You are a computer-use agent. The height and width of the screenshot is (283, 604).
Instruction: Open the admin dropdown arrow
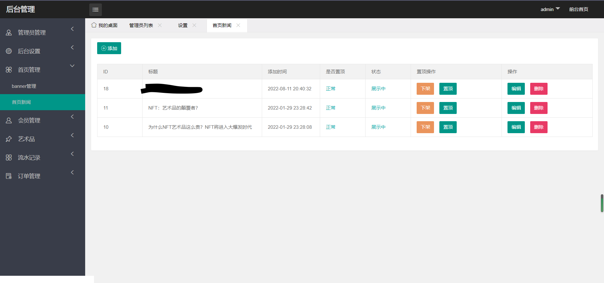coord(558,8)
